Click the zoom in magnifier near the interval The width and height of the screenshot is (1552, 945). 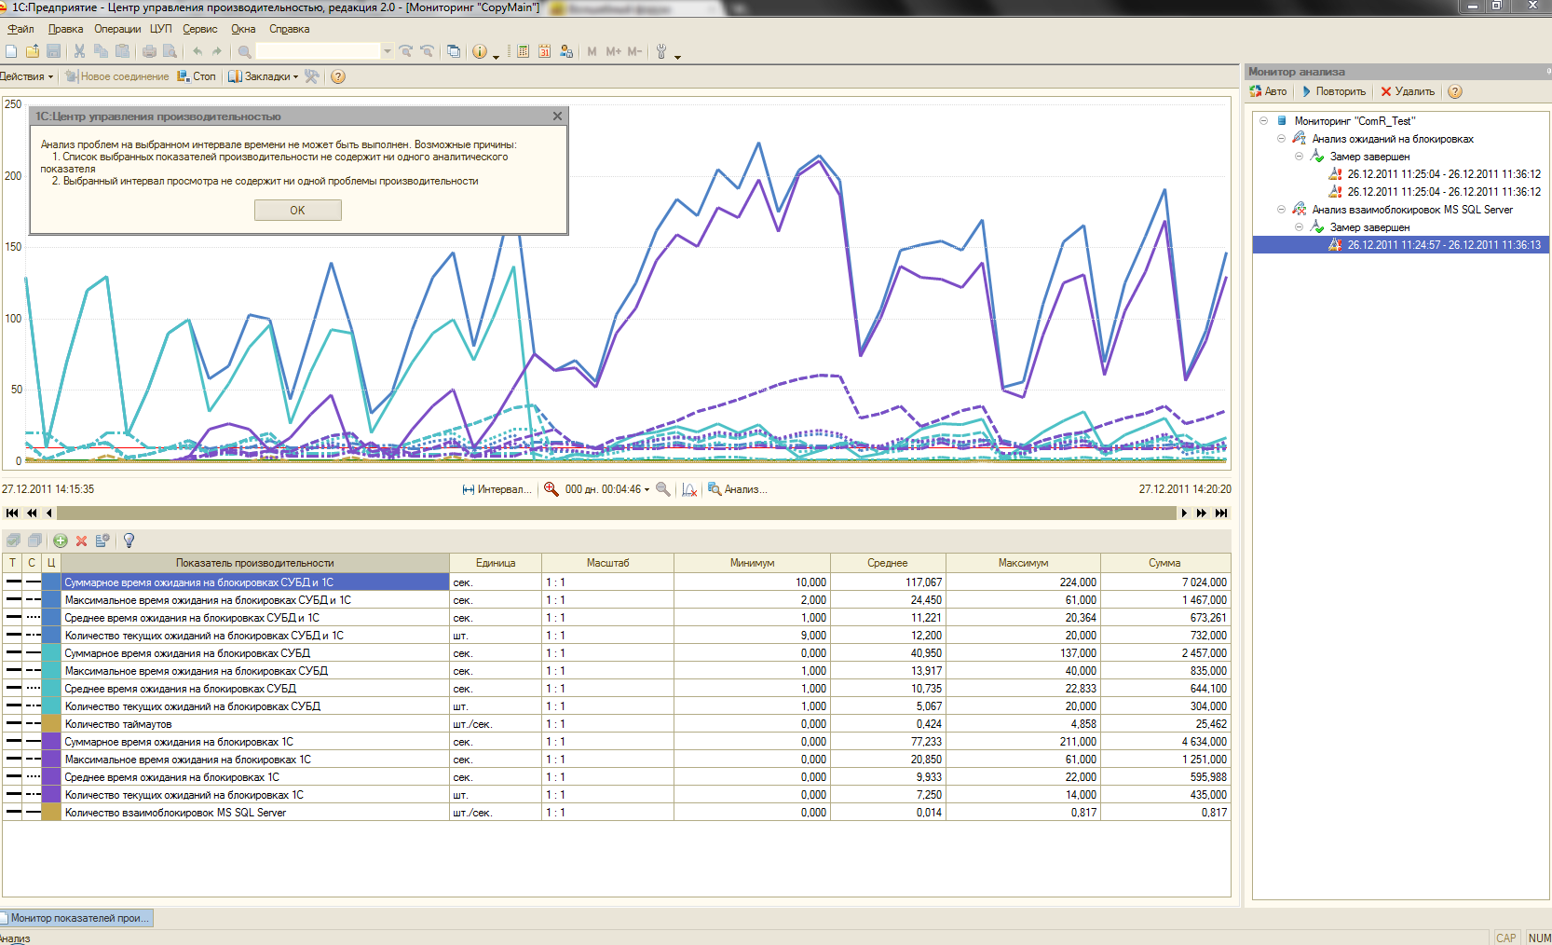coord(551,488)
